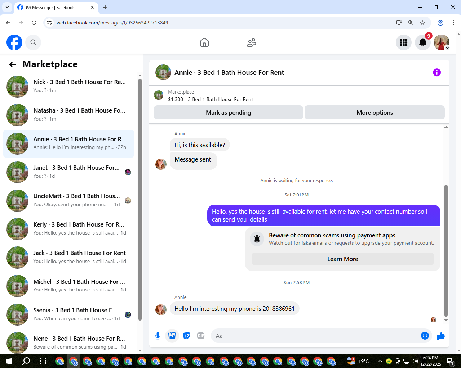Bookmark this page star icon

[x=422, y=23]
